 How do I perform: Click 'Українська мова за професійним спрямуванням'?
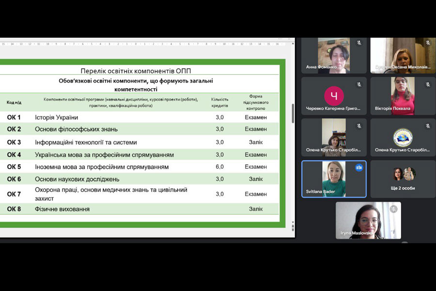tap(104, 155)
